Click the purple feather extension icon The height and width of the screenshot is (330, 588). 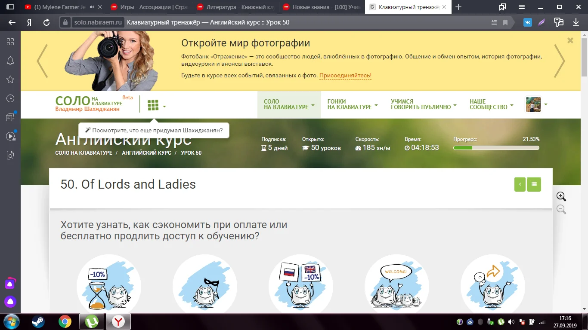(542, 22)
